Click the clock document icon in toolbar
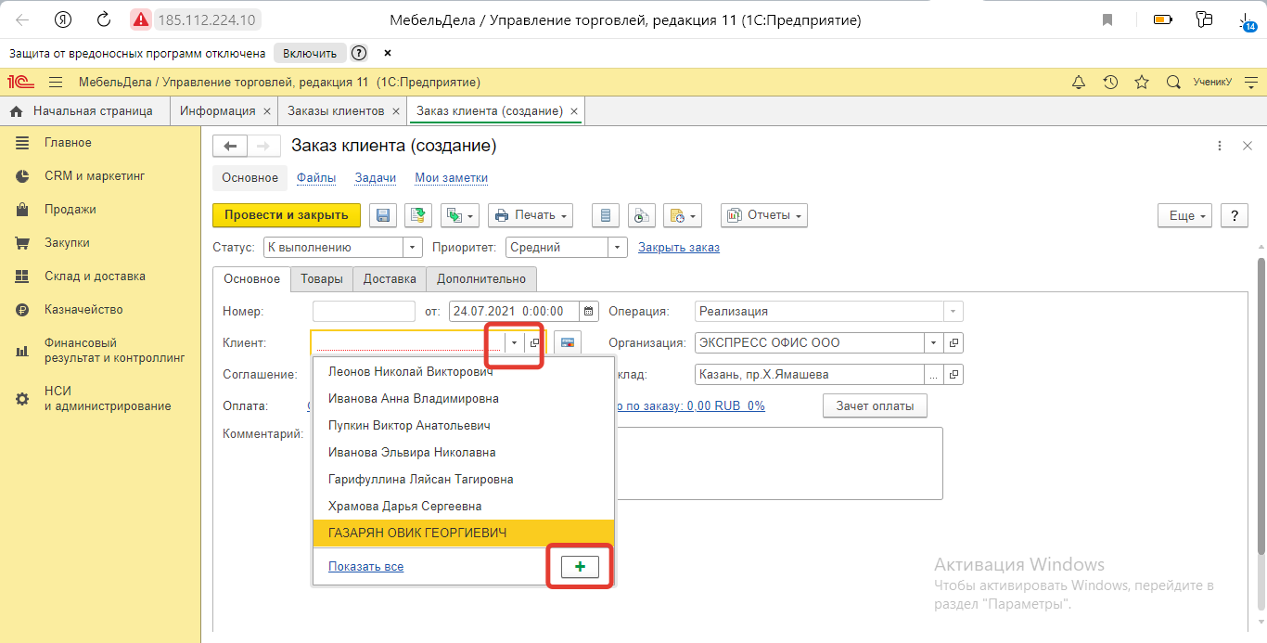 (641, 215)
